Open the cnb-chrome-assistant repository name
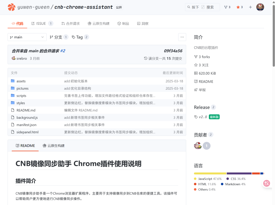275x205 pixels. tap(83, 7)
